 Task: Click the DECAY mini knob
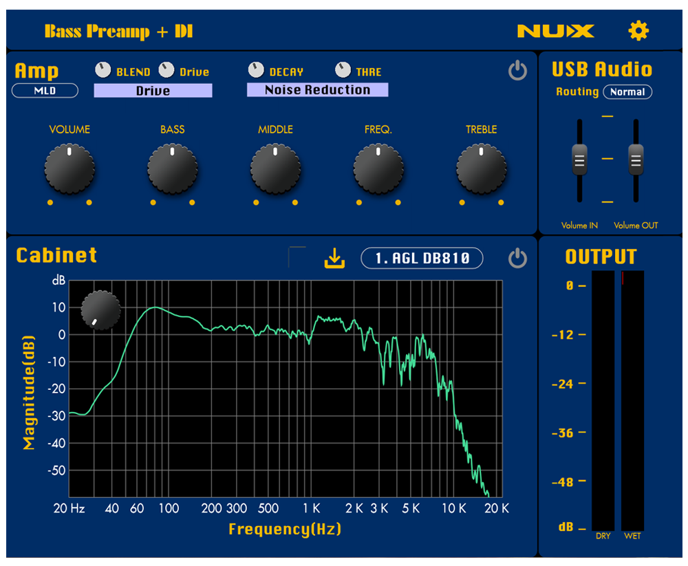256,70
